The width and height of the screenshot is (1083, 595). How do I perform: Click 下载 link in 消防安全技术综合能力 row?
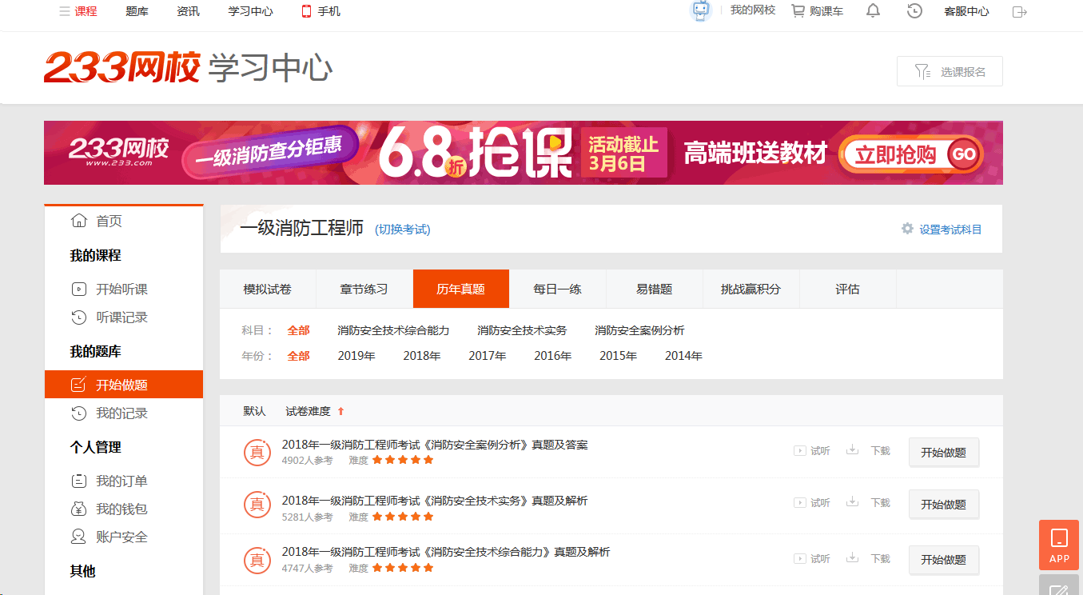[x=880, y=559]
